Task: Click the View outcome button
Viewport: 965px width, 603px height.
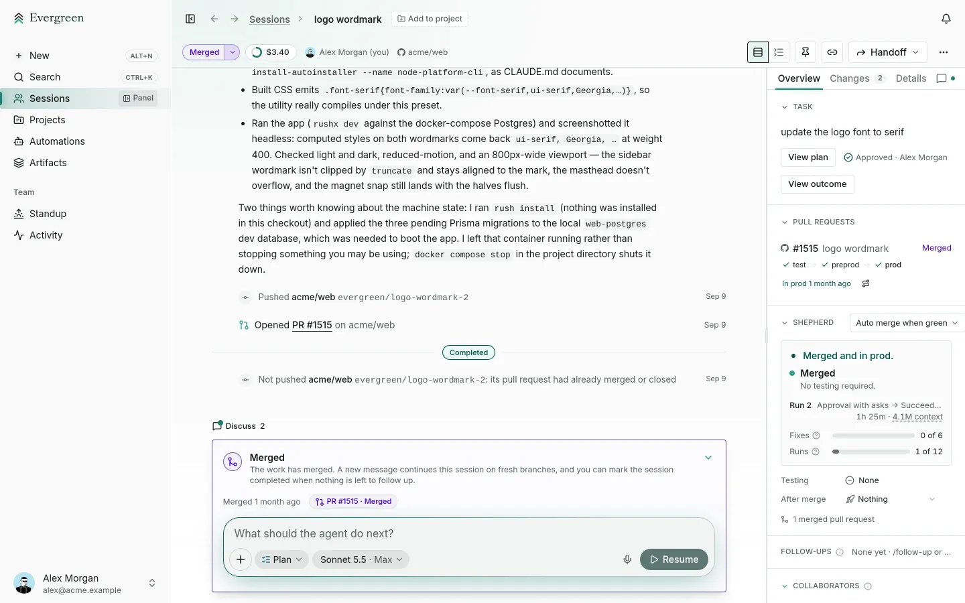Action: coord(818,184)
